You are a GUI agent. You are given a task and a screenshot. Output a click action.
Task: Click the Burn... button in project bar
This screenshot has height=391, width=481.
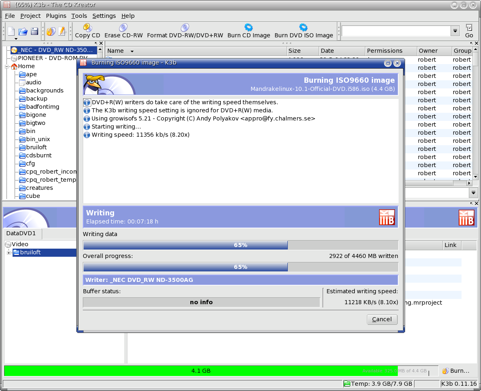pos(455,371)
